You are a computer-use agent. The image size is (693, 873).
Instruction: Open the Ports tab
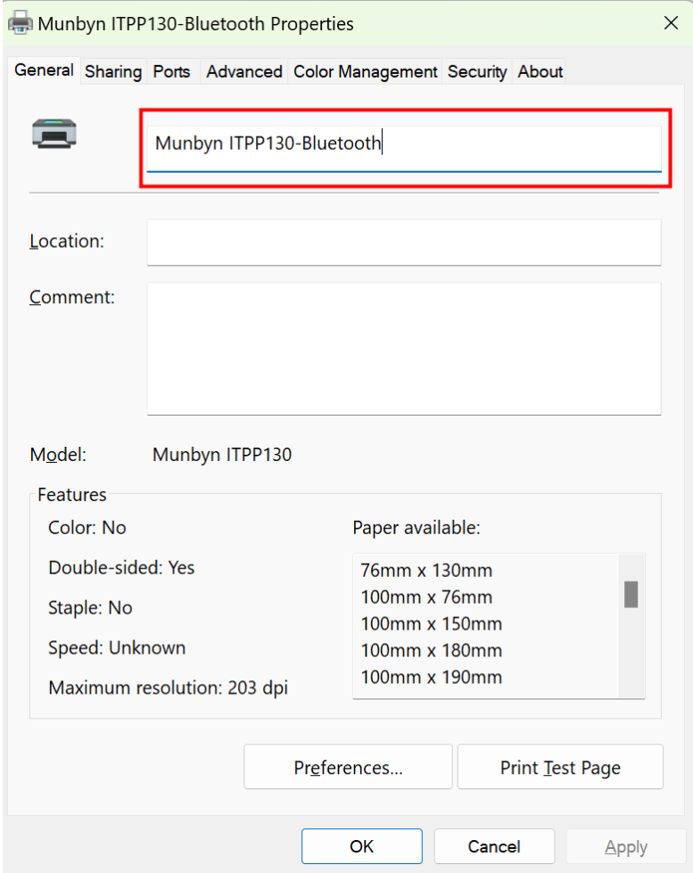pyautogui.click(x=171, y=72)
